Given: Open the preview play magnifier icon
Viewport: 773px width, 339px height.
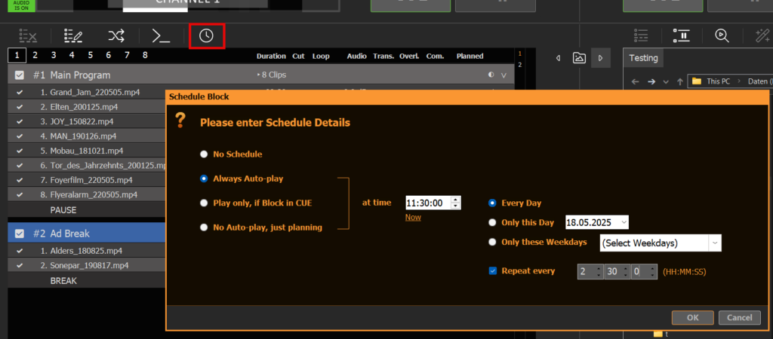Looking at the screenshot, I should [722, 35].
